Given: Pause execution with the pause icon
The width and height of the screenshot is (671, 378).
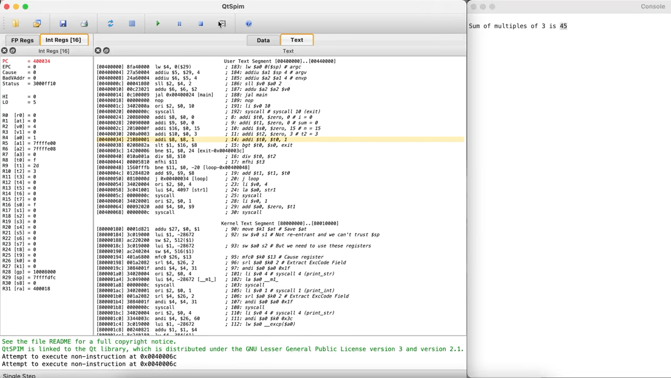Looking at the screenshot, I should point(179,24).
